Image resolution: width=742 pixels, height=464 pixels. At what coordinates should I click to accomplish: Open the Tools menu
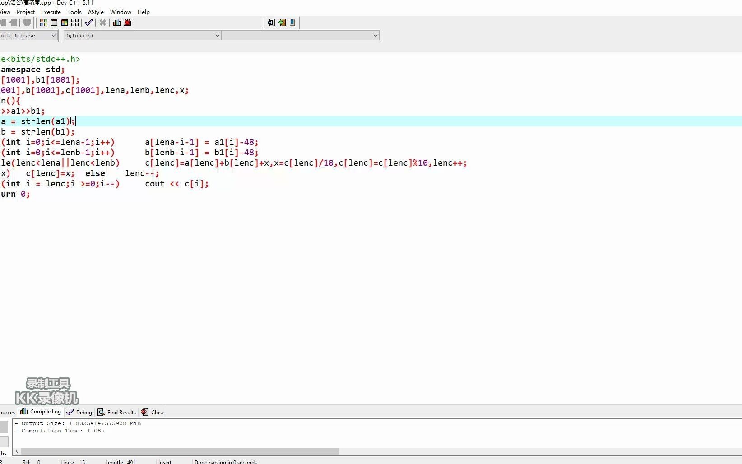74,12
